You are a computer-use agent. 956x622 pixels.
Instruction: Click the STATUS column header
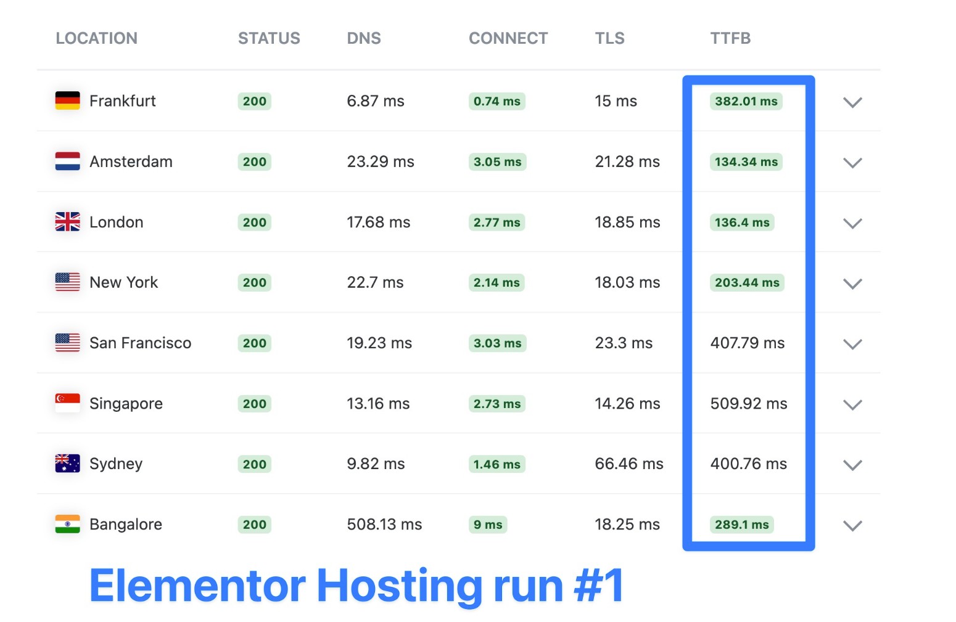[269, 38]
